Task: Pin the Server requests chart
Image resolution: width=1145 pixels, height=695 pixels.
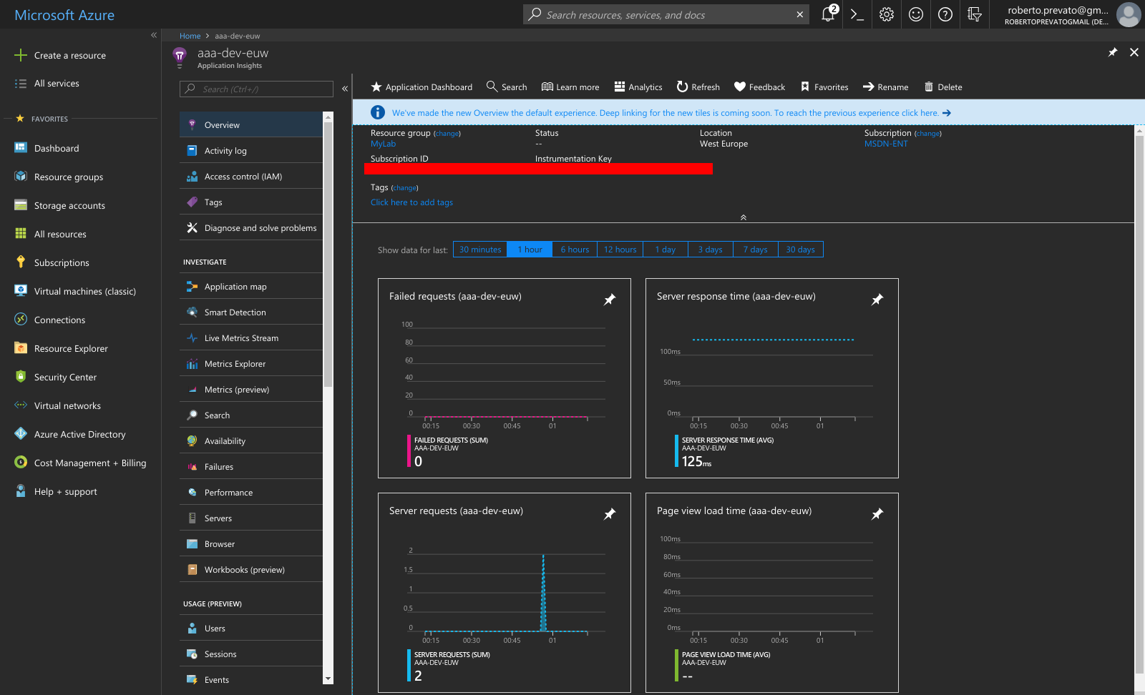Action: [x=610, y=514]
